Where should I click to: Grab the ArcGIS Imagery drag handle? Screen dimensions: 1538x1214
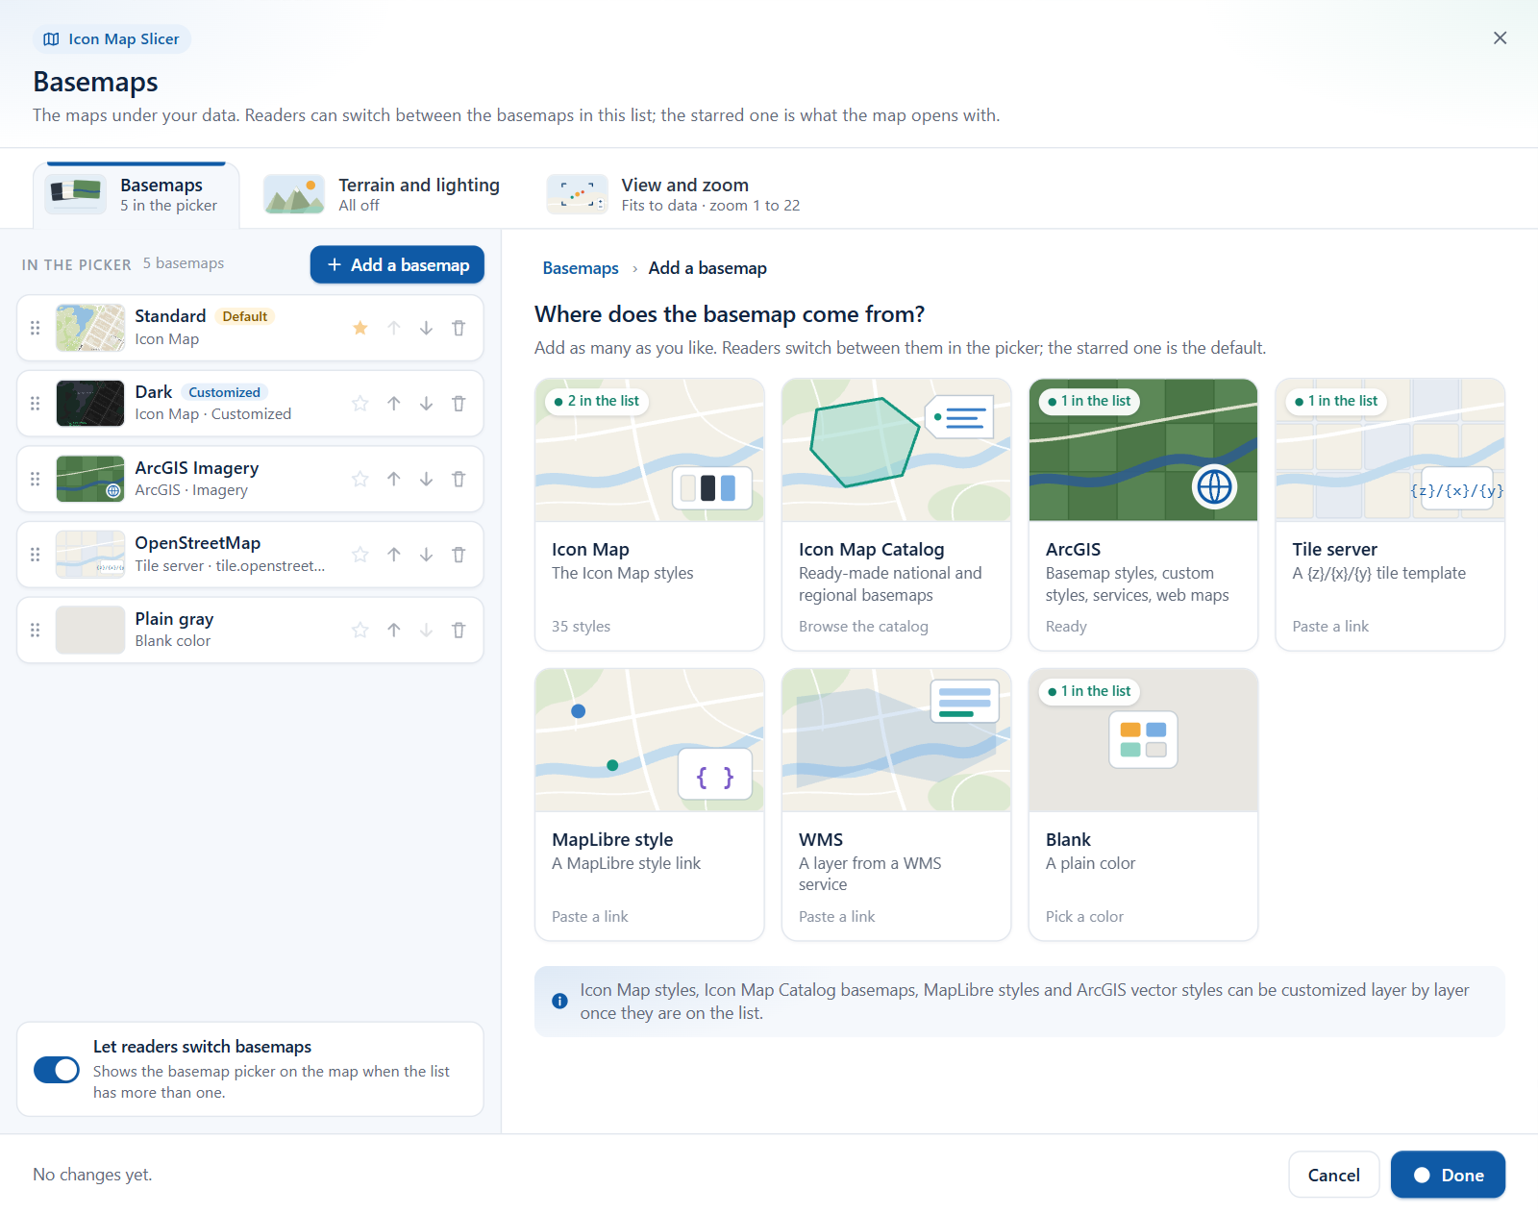tap(36, 479)
